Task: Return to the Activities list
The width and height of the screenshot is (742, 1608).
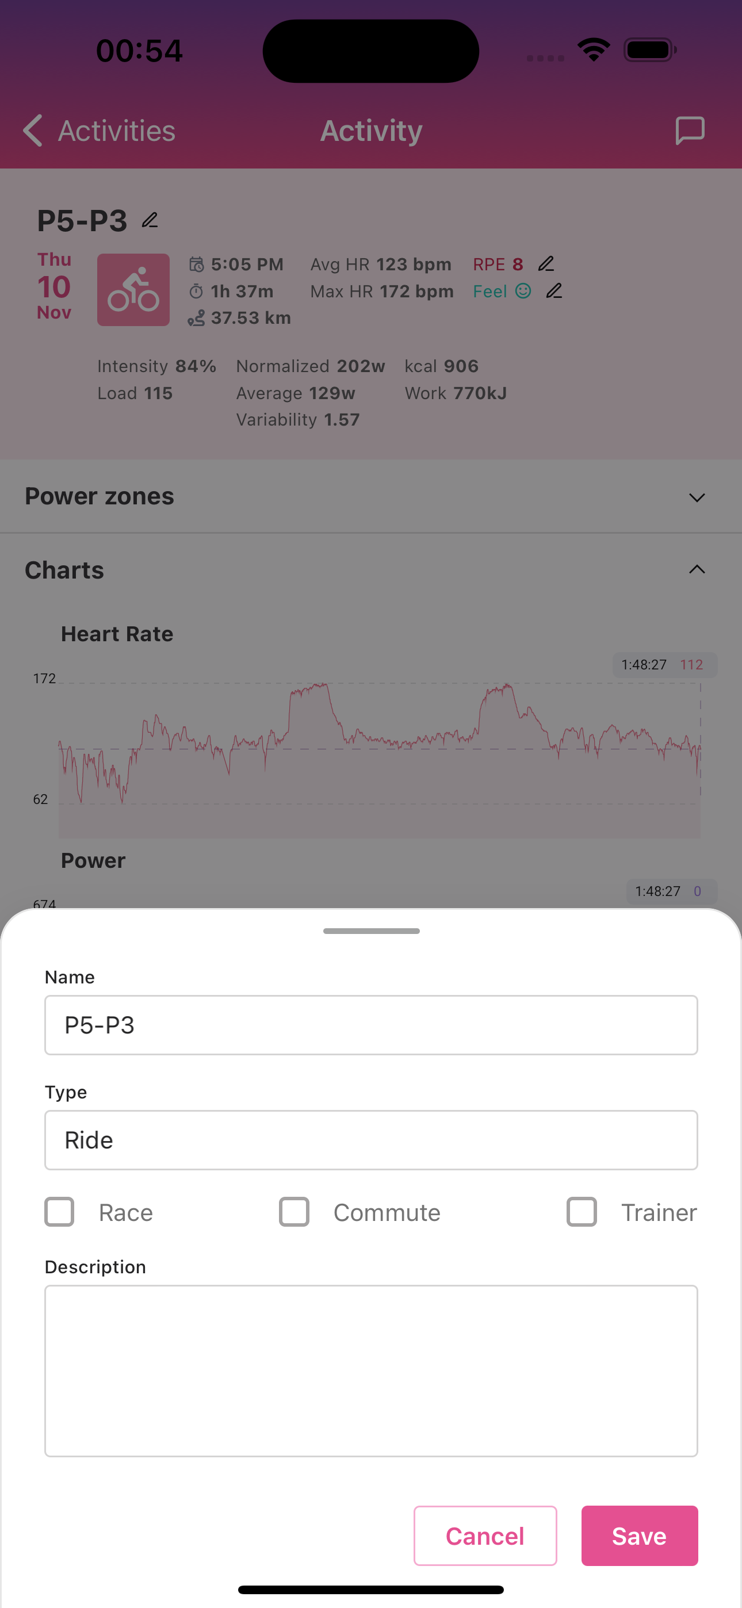Action: click(116, 131)
